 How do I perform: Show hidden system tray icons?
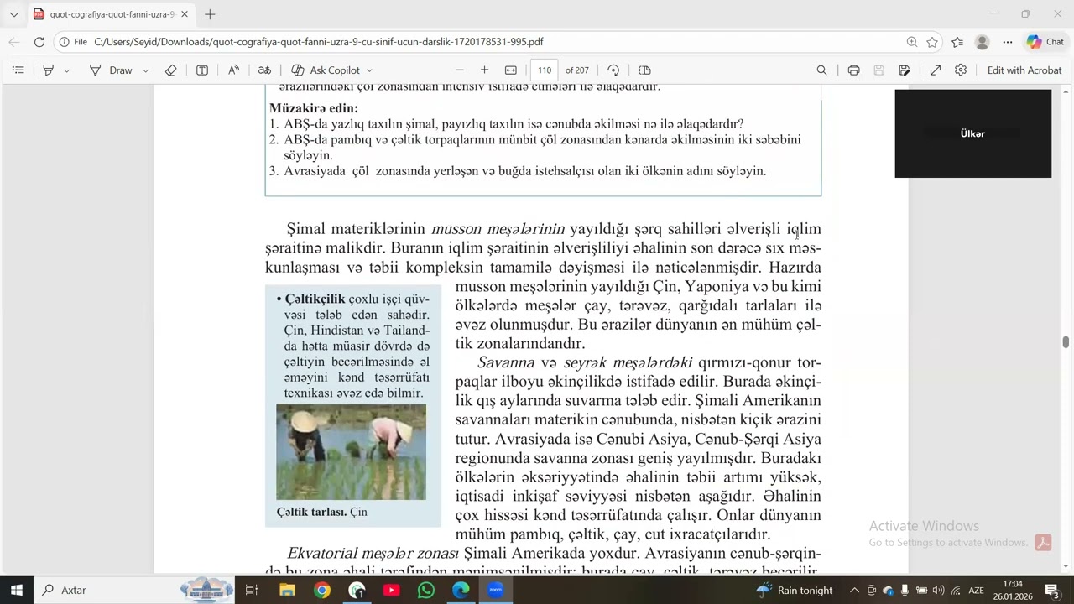(x=854, y=590)
